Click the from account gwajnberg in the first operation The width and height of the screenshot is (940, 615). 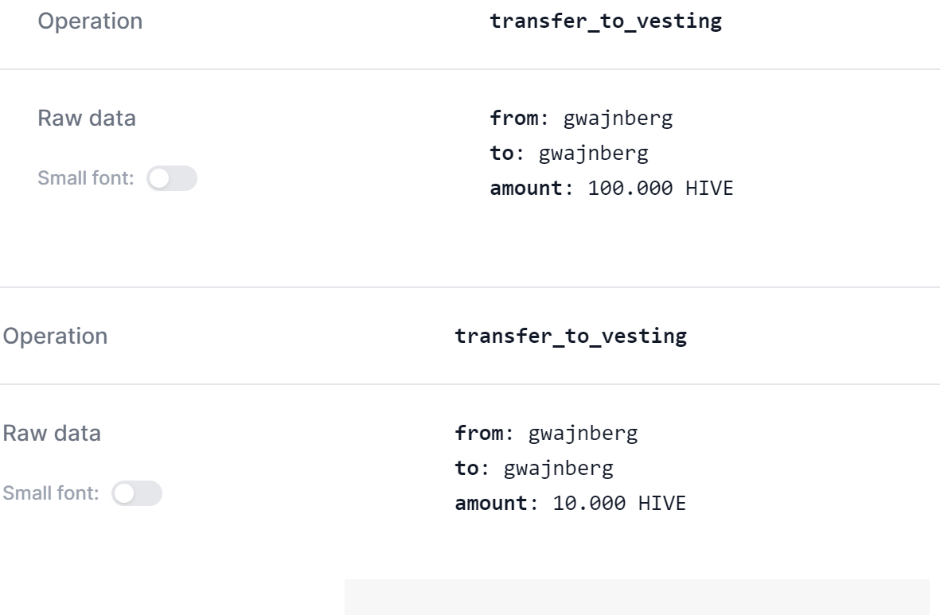[x=618, y=119]
